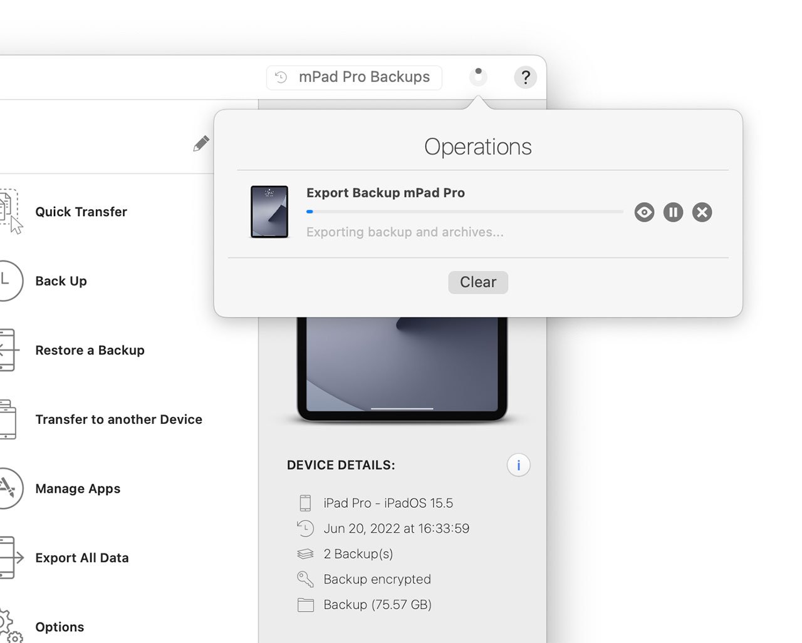Click the Export Backup progress bar

coord(464,212)
